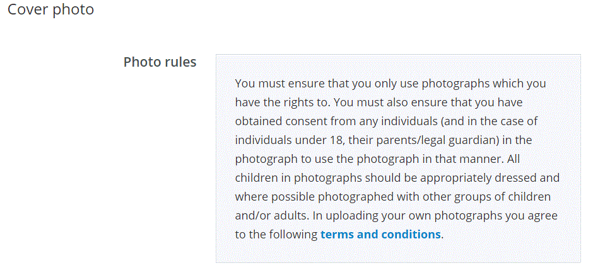Click the Photo rules label
This screenshot has height=268, width=593.
(x=160, y=62)
